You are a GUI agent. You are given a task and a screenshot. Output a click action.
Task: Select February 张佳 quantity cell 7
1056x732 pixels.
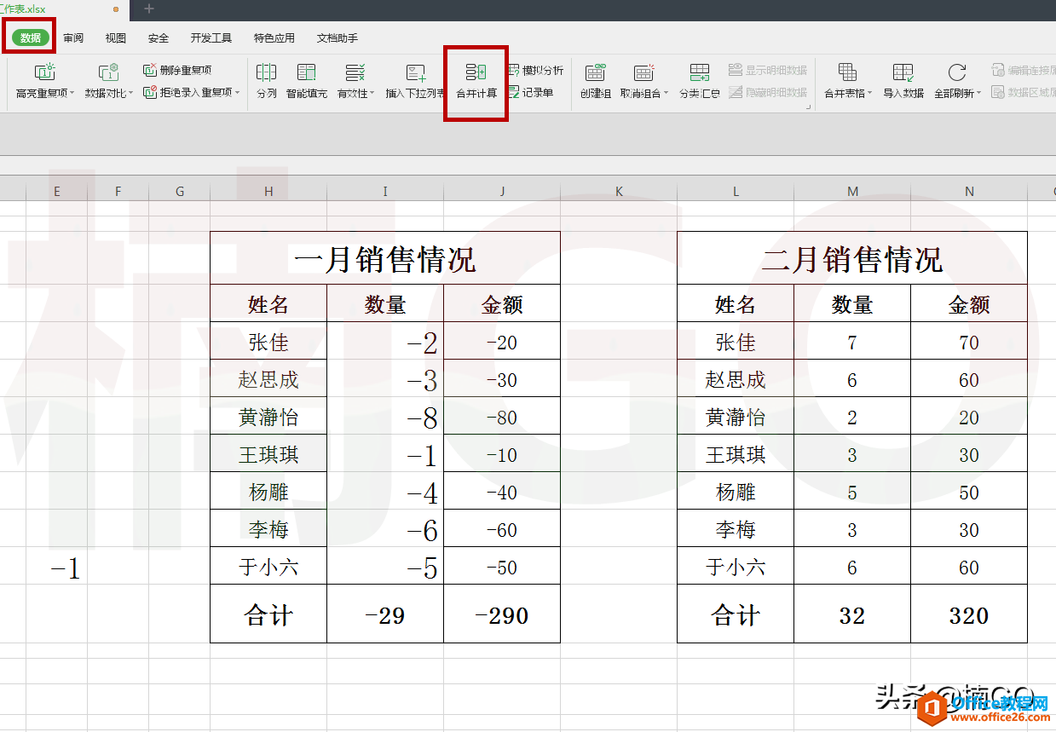(852, 341)
